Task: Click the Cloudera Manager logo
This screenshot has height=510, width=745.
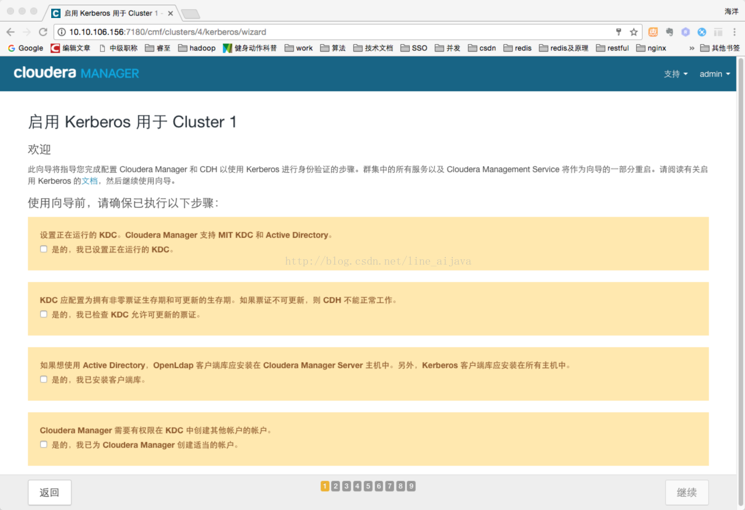Action: [76, 73]
